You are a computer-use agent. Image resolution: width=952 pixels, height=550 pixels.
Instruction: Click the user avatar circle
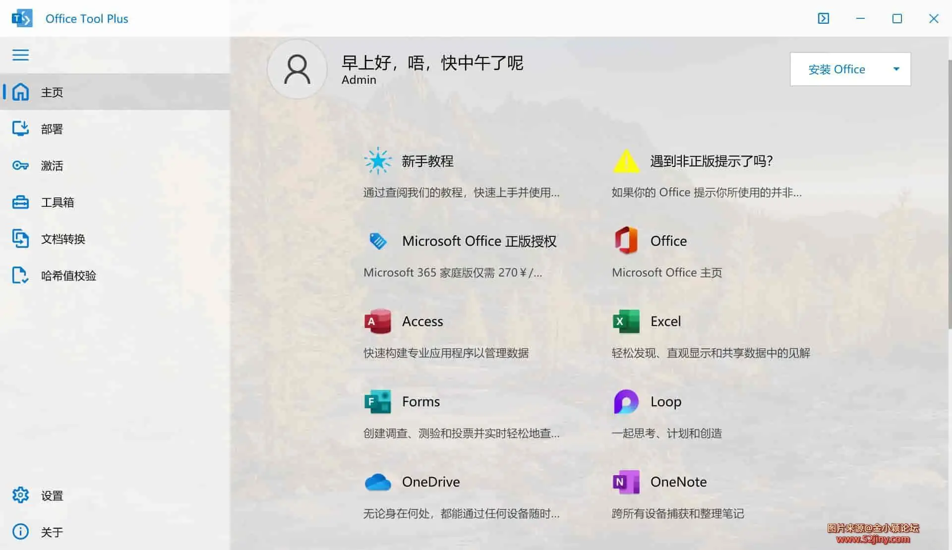click(x=297, y=69)
